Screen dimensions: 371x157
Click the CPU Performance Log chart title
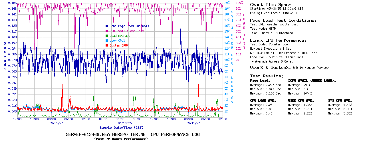click(x=133, y=134)
